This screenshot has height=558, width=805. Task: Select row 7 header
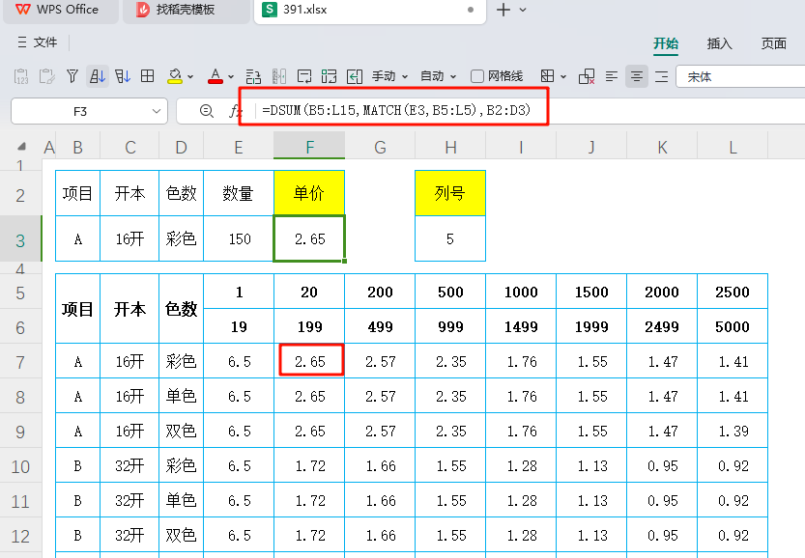click(20, 363)
